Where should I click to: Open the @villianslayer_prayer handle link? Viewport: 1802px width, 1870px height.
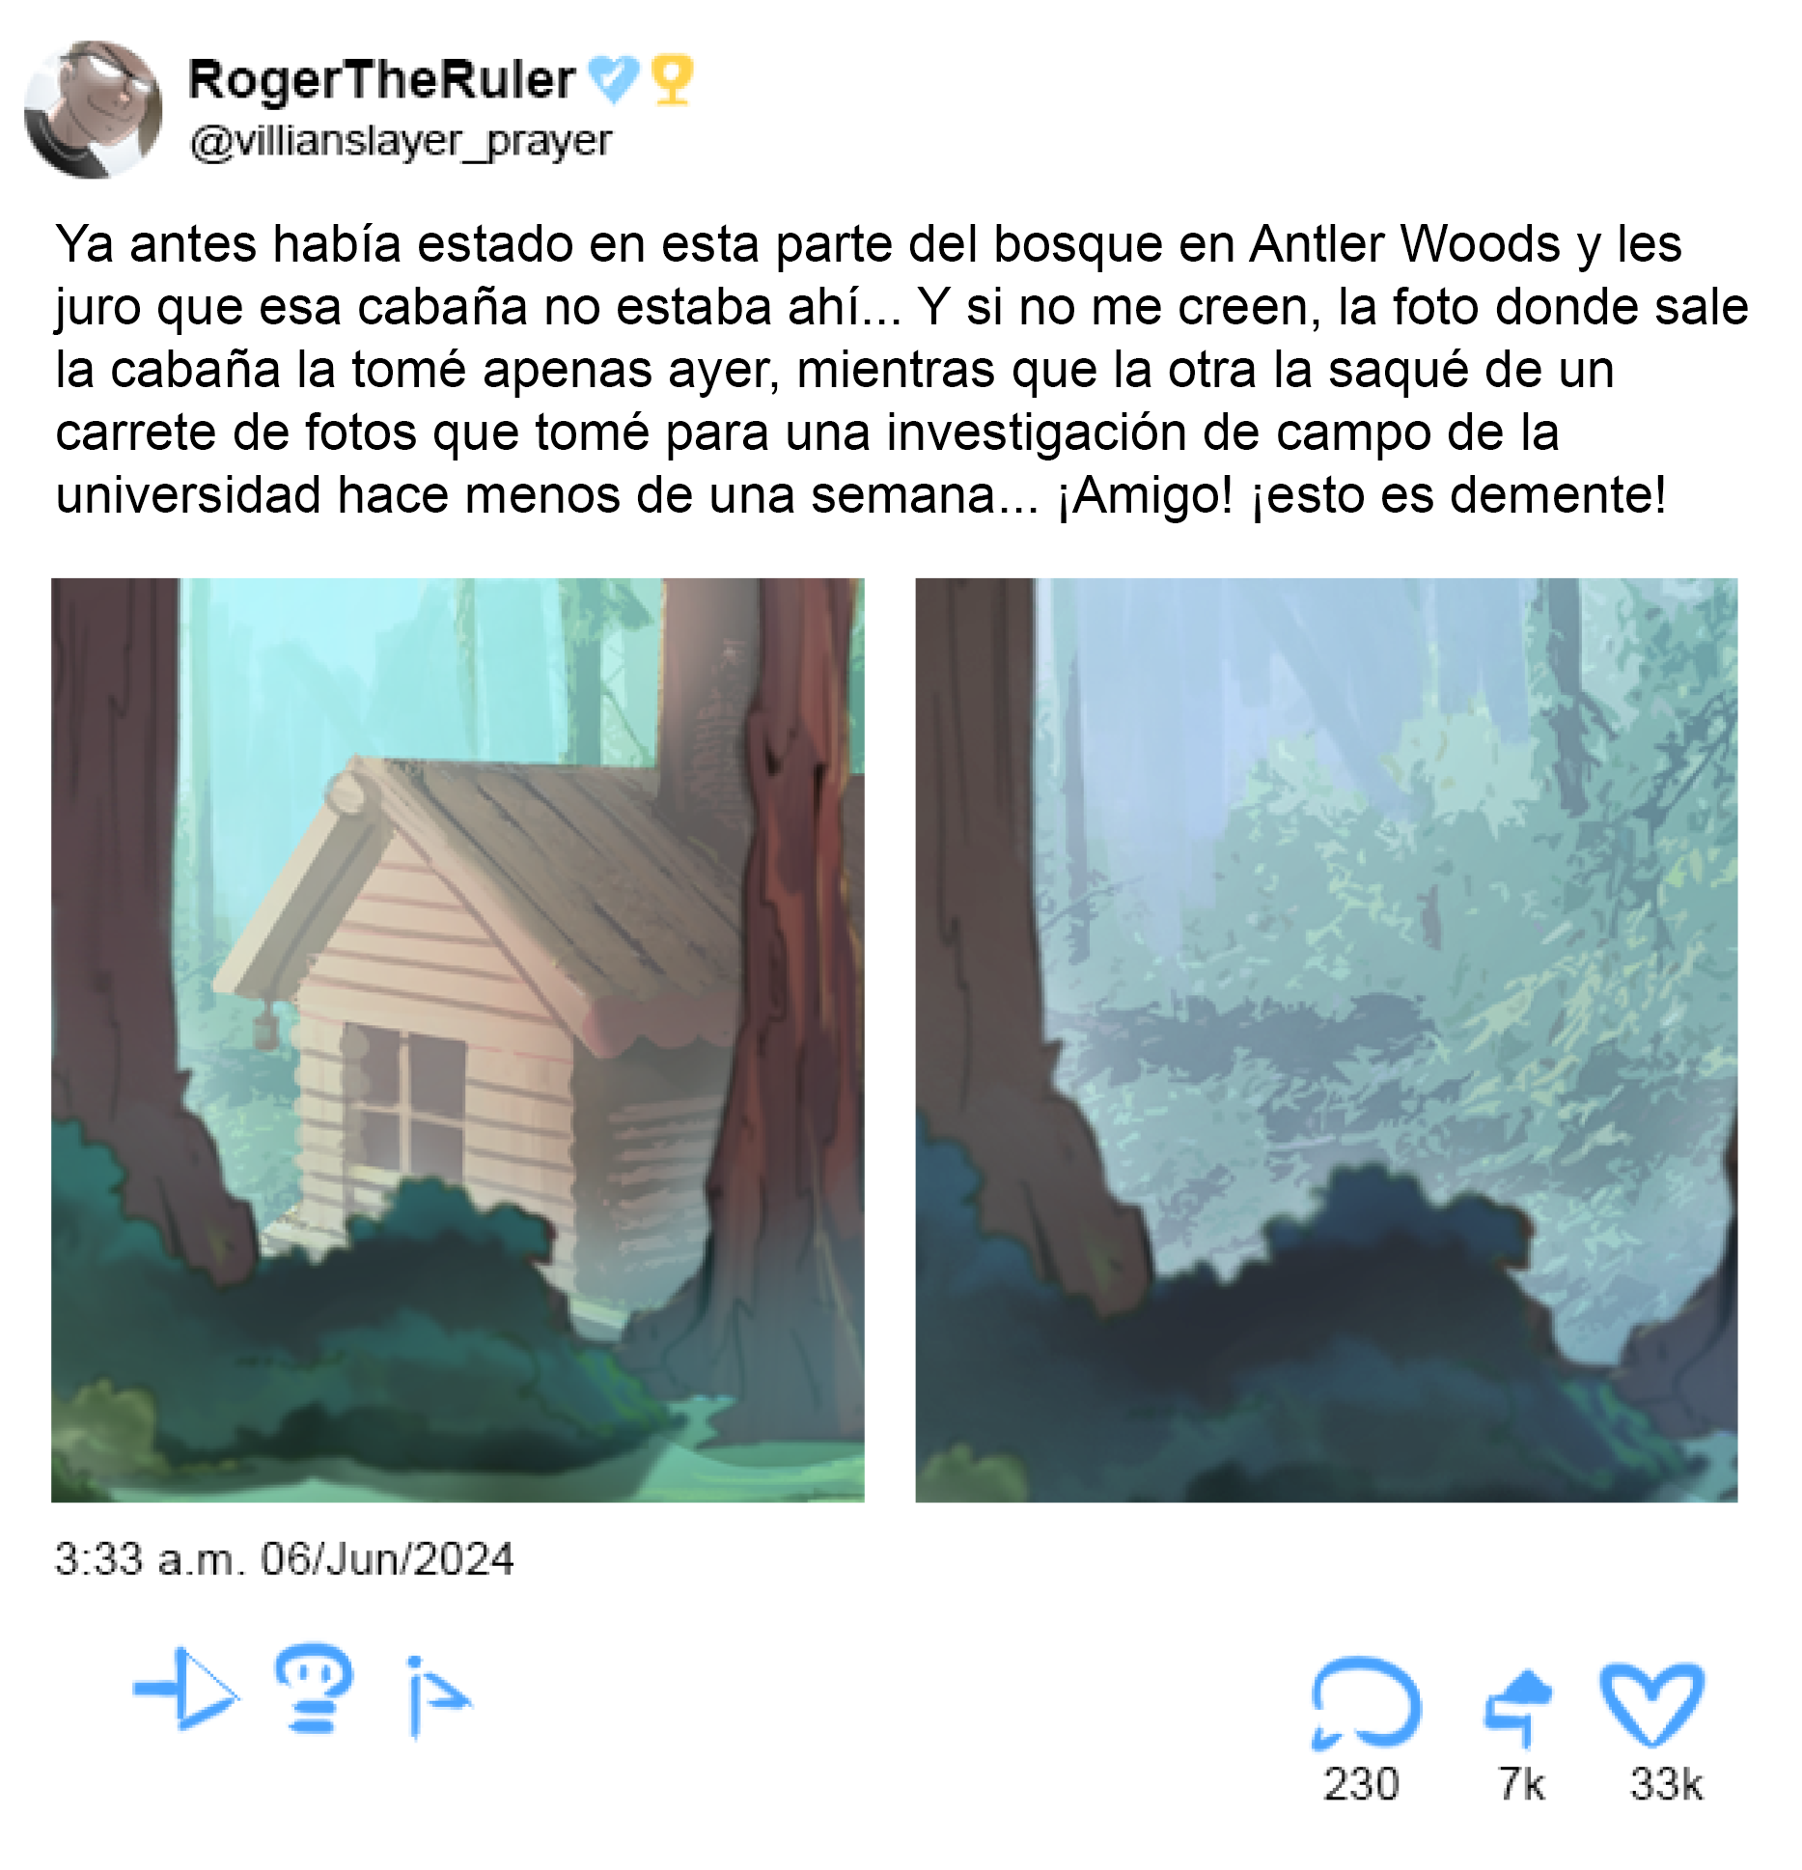401,142
